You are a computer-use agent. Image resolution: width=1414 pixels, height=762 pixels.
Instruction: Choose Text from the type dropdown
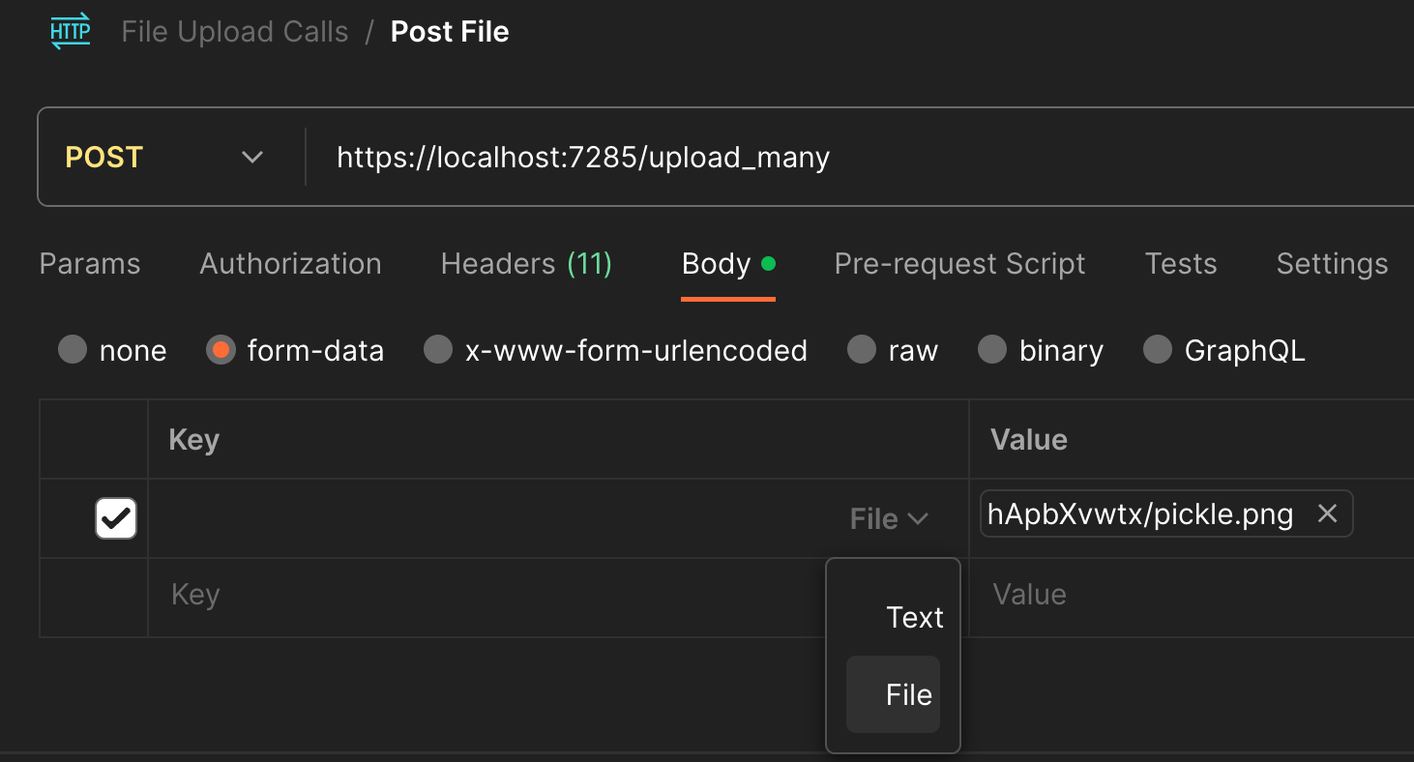coord(914,618)
